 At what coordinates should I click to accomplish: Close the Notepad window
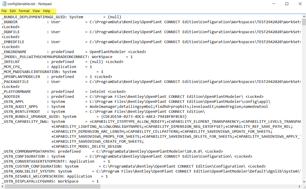300,4
